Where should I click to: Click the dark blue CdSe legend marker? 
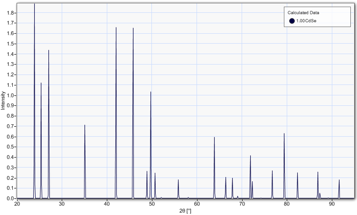click(x=292, y=21)
